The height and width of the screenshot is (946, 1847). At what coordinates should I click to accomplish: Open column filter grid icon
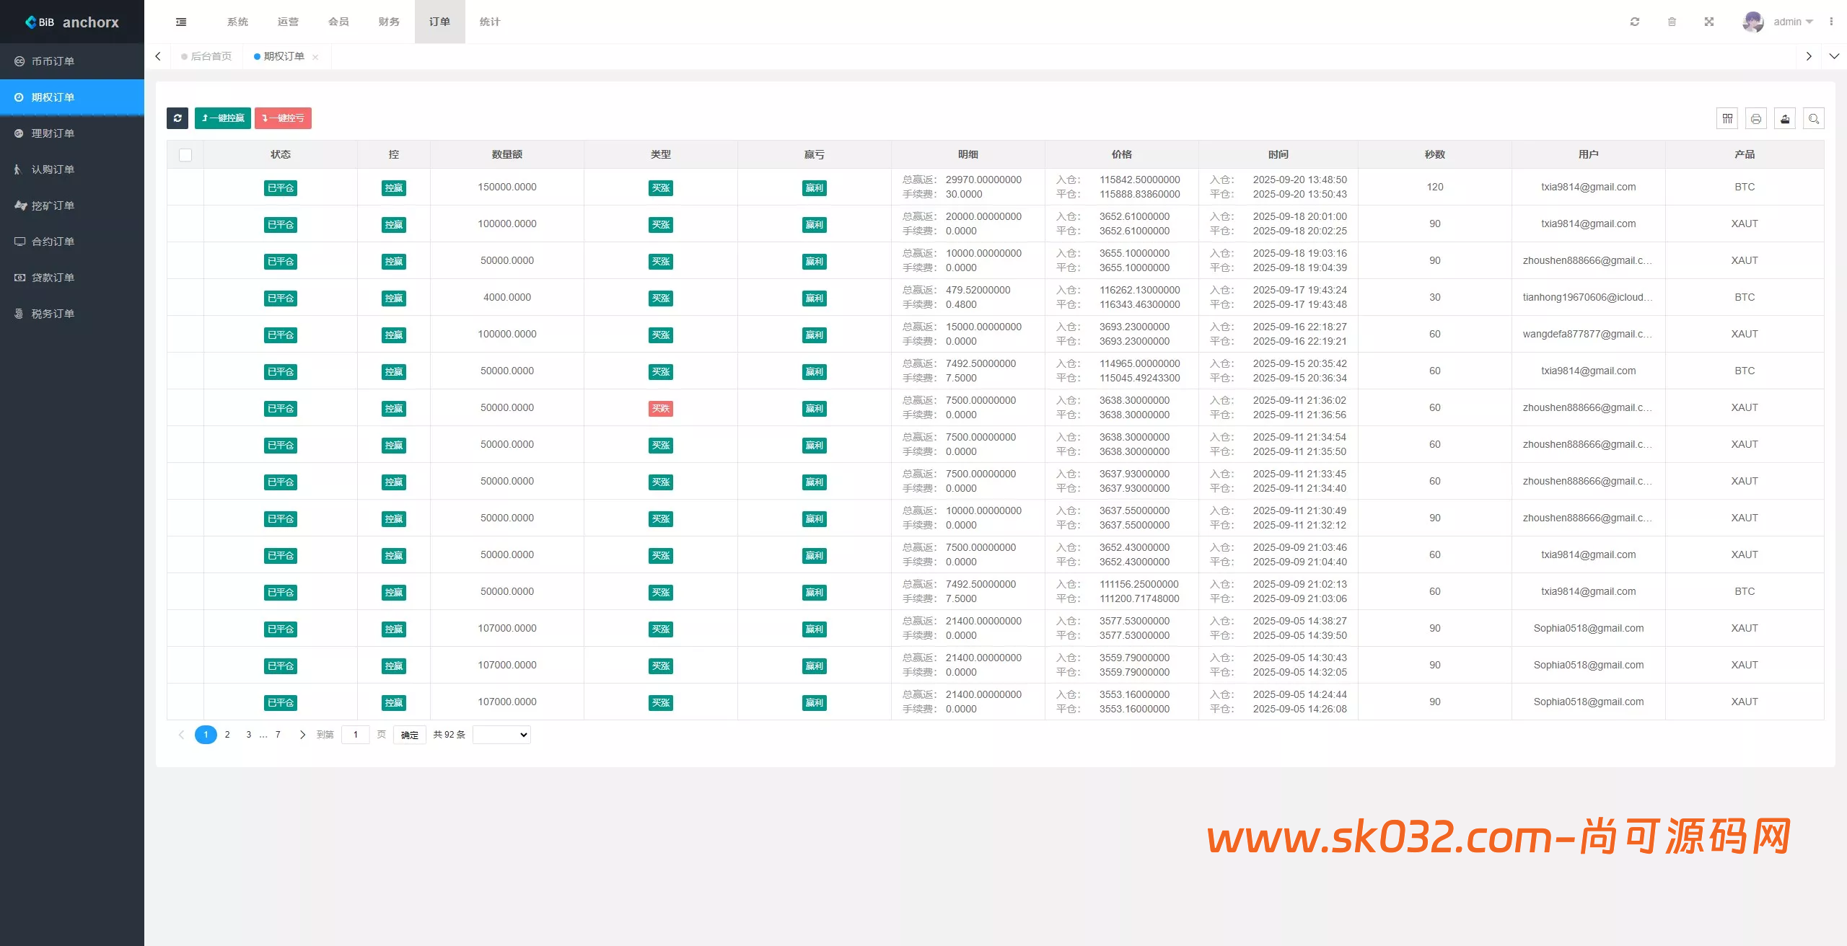[x=1727, y=118]
